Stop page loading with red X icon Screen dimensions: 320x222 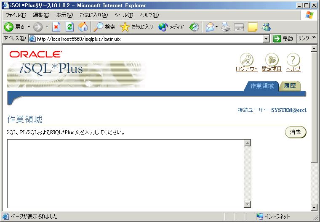(56, 27)
